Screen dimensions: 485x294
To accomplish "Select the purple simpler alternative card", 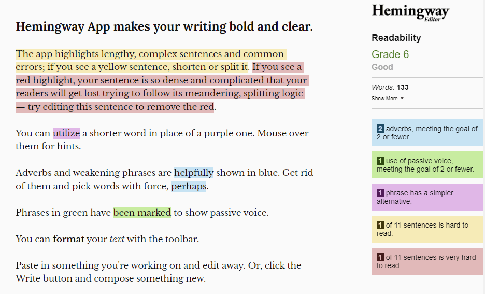I will (x=427, y=197).
